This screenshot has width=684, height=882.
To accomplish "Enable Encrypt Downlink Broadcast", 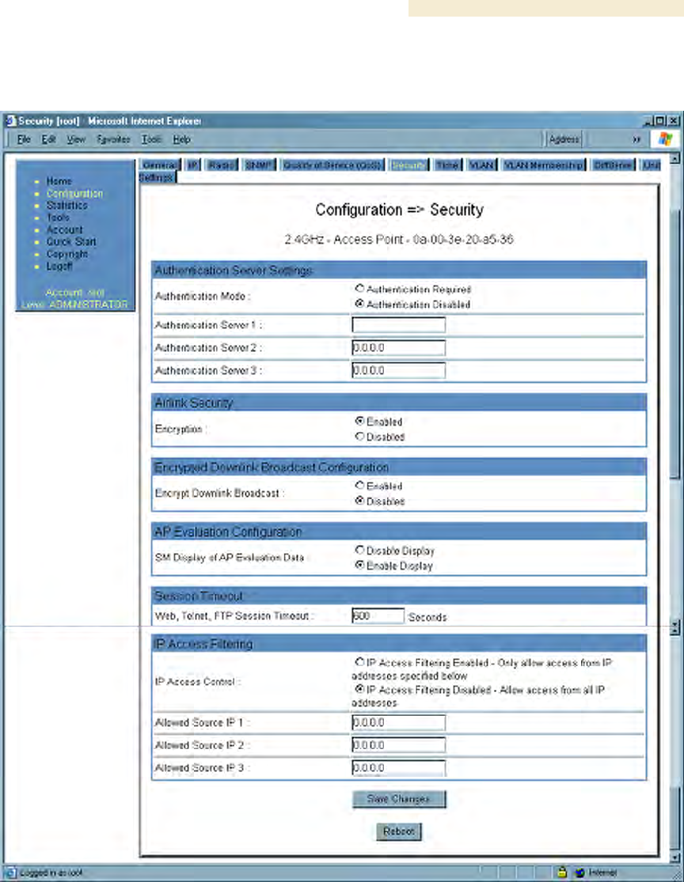I will coord(359,485).
